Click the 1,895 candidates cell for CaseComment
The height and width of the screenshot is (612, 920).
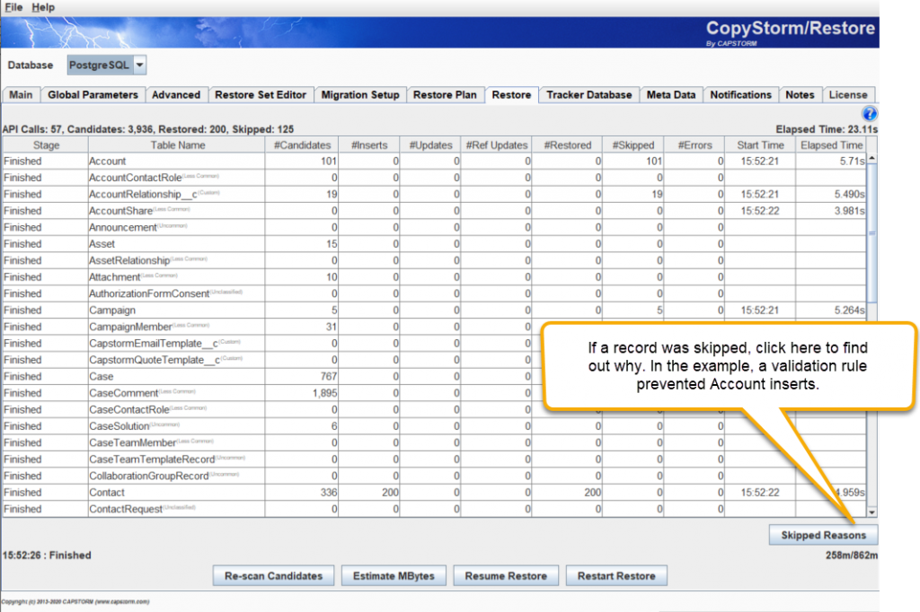click(x=302, y=393)
